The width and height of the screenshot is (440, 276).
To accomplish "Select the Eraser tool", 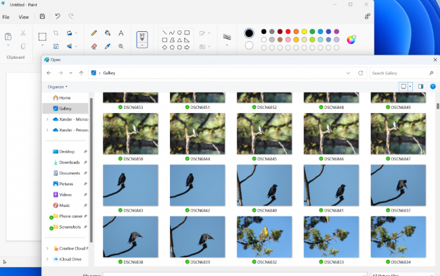I will tap(94, 47).
